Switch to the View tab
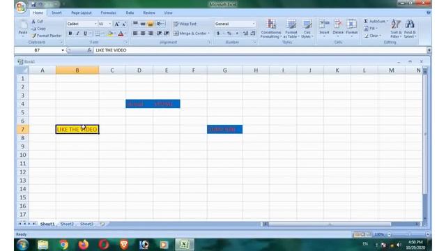Image resolution: width=446 pixels, height=251 pixels. [x=168, y=13]
